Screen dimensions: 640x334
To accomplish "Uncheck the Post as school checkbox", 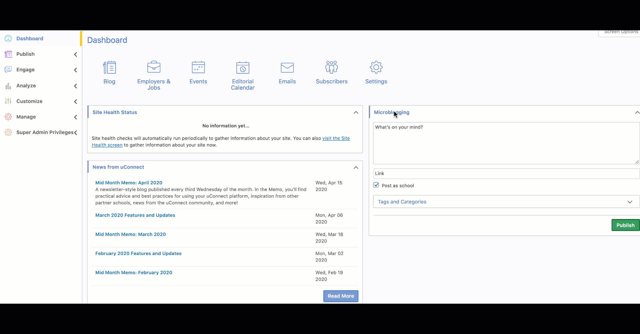I will click(376, 185).
